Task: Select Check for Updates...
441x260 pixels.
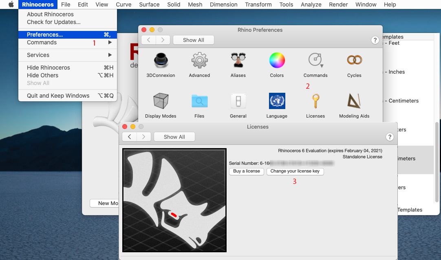Action: point(68,22)
